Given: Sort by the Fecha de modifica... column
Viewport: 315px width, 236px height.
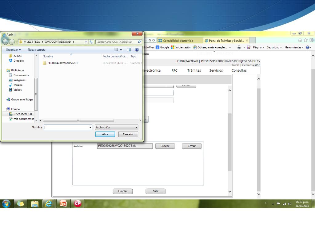Looking at the screenshot, I should coord(115,57).
